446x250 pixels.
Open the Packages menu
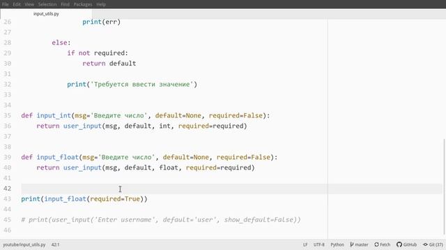pyautogui.click(x=83, y=4)
